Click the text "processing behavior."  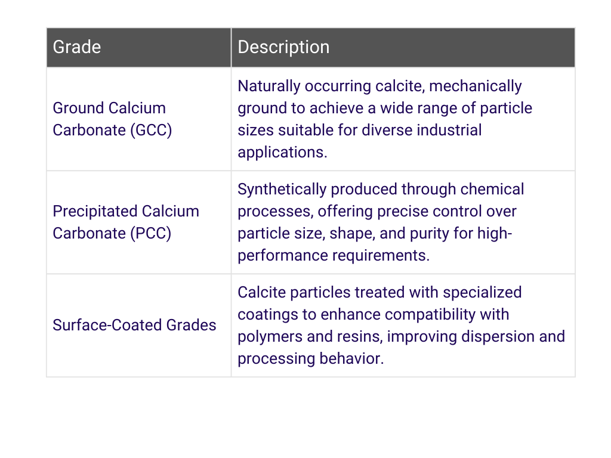[310, 358]
